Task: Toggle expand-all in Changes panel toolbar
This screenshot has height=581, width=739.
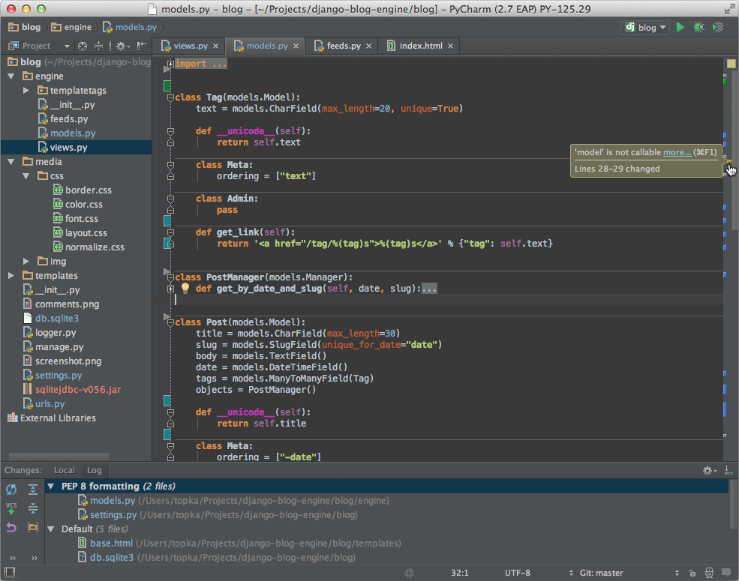Action: pyautogui.click(x=33, y=489)
